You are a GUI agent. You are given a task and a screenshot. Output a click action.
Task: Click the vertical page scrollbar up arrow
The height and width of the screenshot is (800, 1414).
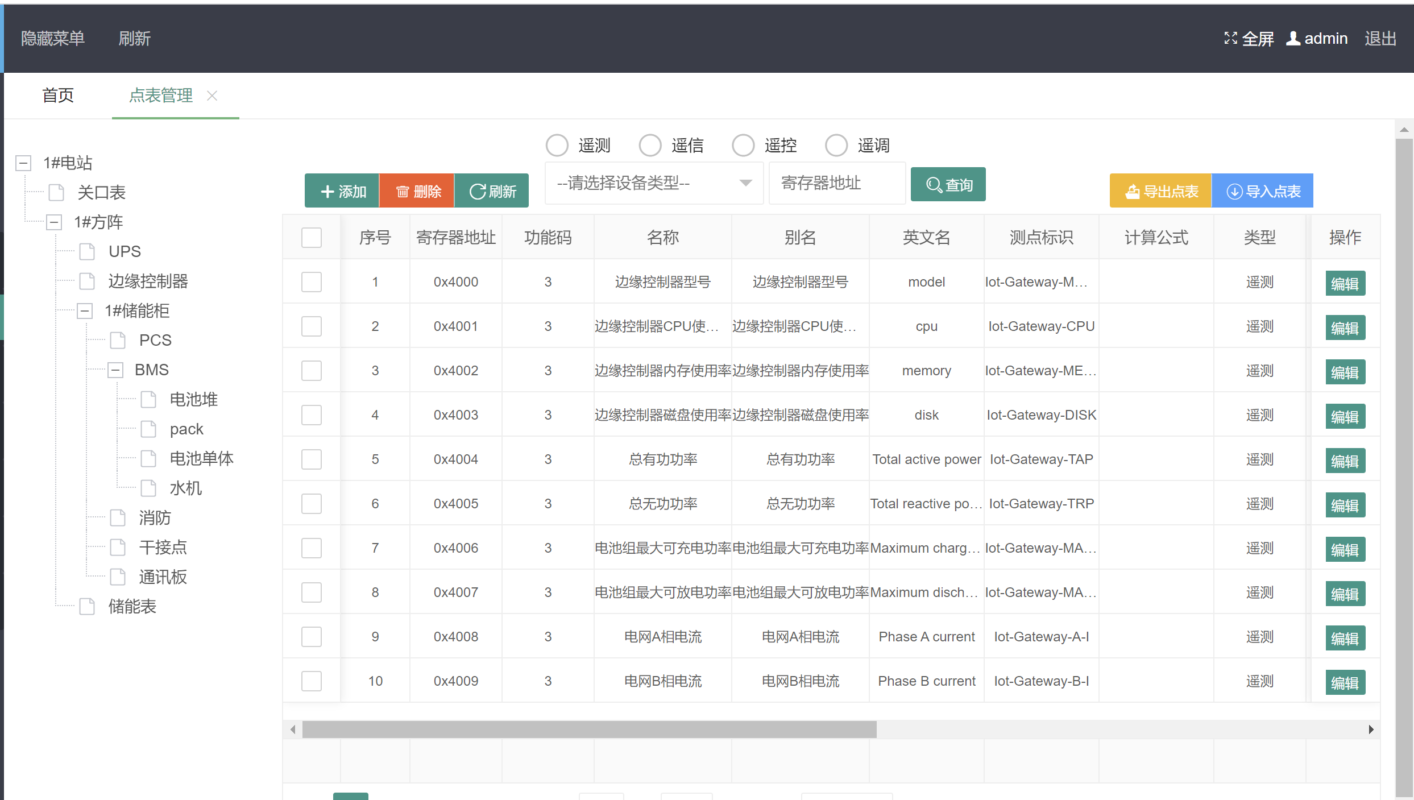pyautogui.click(x=1404, y=130)
